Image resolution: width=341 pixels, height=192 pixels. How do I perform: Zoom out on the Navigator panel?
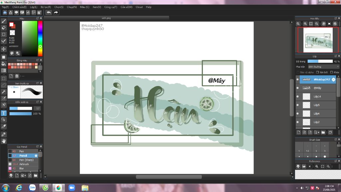317,24
